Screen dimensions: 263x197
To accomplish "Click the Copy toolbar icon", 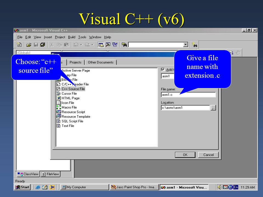I will point(59,45).
